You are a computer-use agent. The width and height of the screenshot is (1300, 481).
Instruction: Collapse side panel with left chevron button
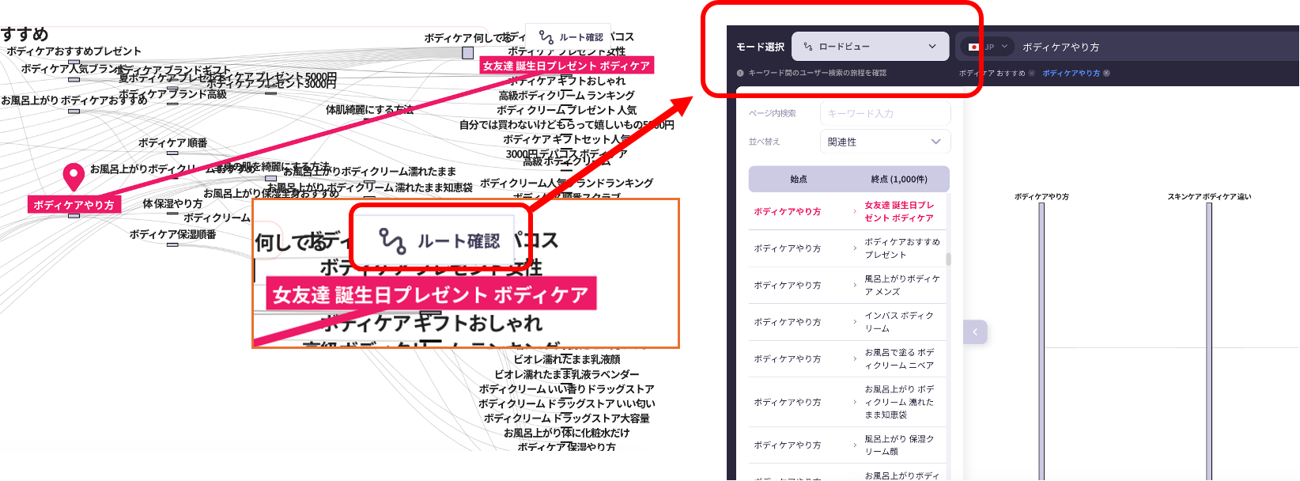pyautogui.click(x=975, y=332)
